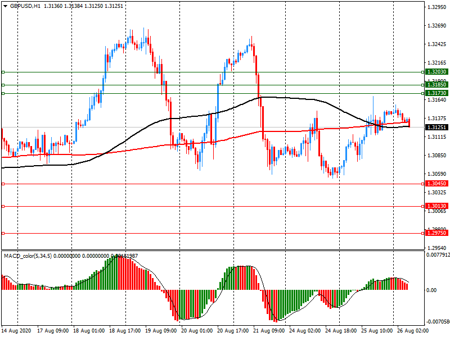Select the 1.31730 green resistance level label
This screenshot has width=450, height=337.
tap(436, 93)
